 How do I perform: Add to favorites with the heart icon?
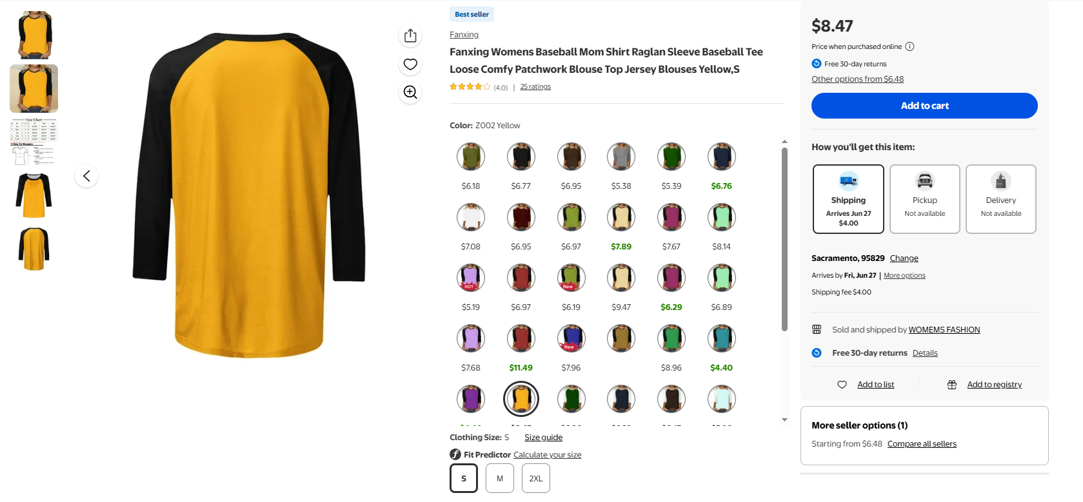[x=410, y=64]
